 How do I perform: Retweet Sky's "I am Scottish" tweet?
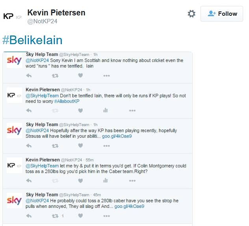(x=55, y=76)
